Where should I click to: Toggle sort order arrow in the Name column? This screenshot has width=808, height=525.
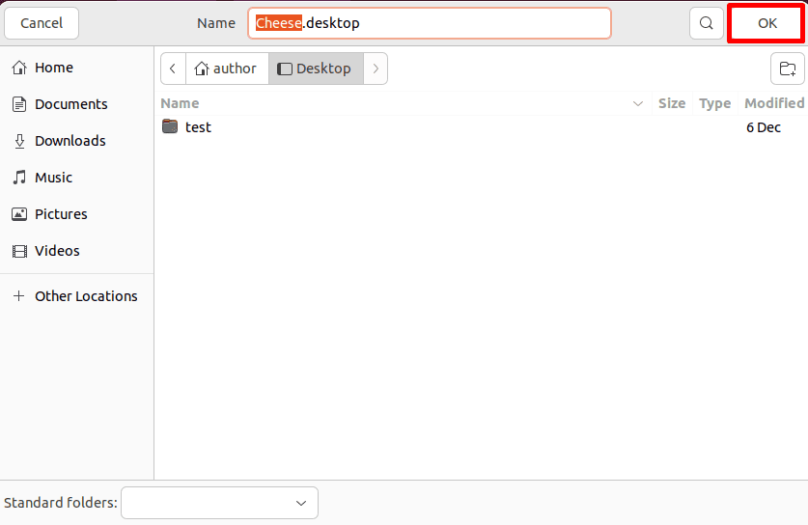coord(638,103)
